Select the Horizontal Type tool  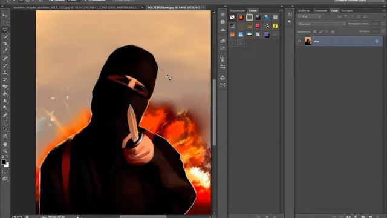pyautogui.click(x=5, y=122)
